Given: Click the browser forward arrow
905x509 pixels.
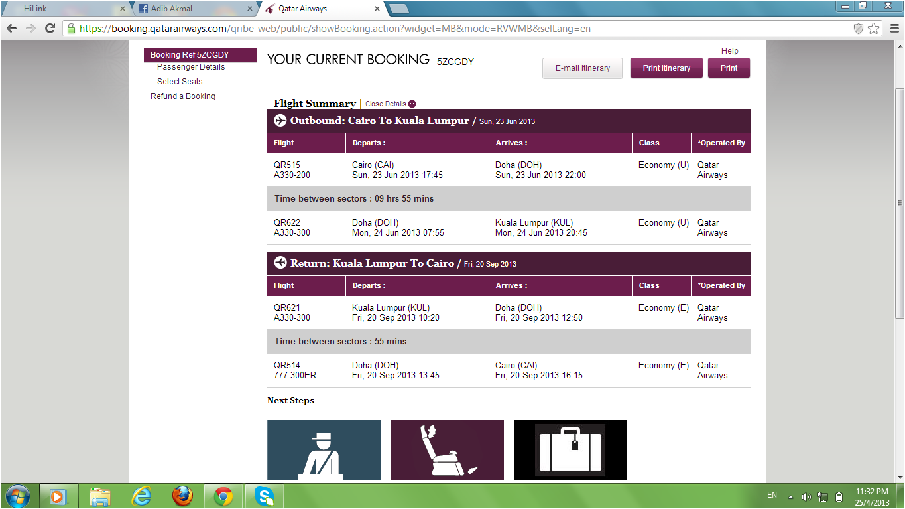Looking at the screenshot, I should [x=30, y=28].
